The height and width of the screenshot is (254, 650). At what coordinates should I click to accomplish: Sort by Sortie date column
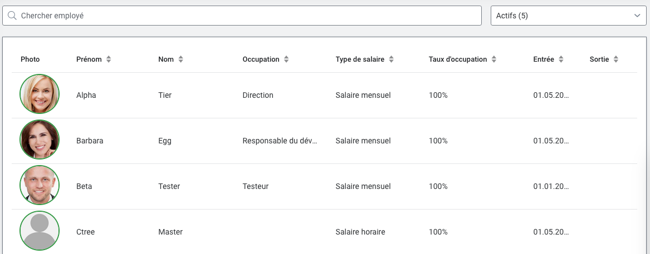pyautogui.click(x=616, y=59)
